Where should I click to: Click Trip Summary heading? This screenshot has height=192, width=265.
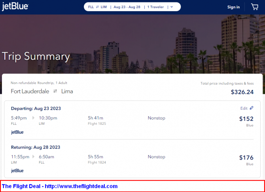tap(36, 56)
